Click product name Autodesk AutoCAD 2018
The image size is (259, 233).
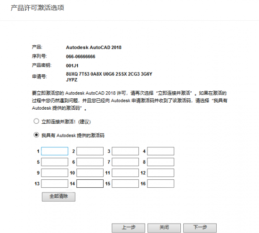[x=94, y=48]
